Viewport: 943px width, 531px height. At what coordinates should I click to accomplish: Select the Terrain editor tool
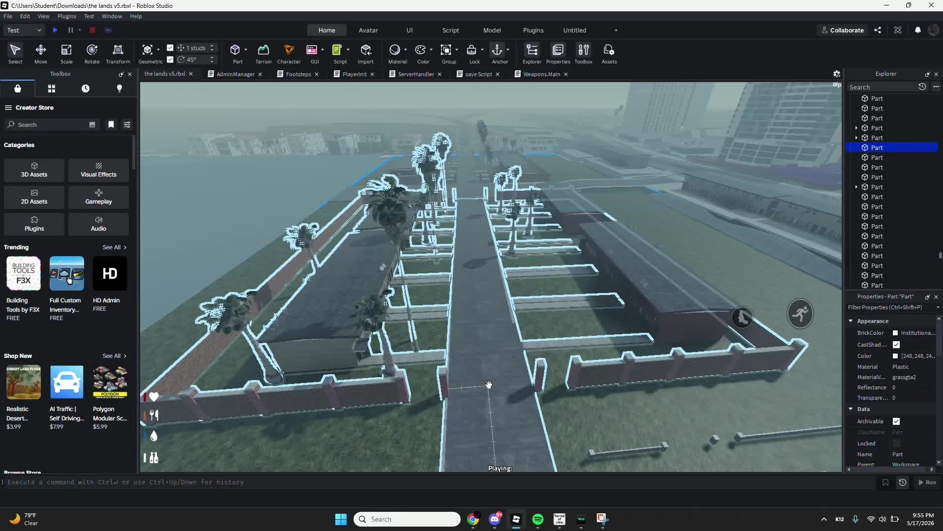click(x=263, y=54)
